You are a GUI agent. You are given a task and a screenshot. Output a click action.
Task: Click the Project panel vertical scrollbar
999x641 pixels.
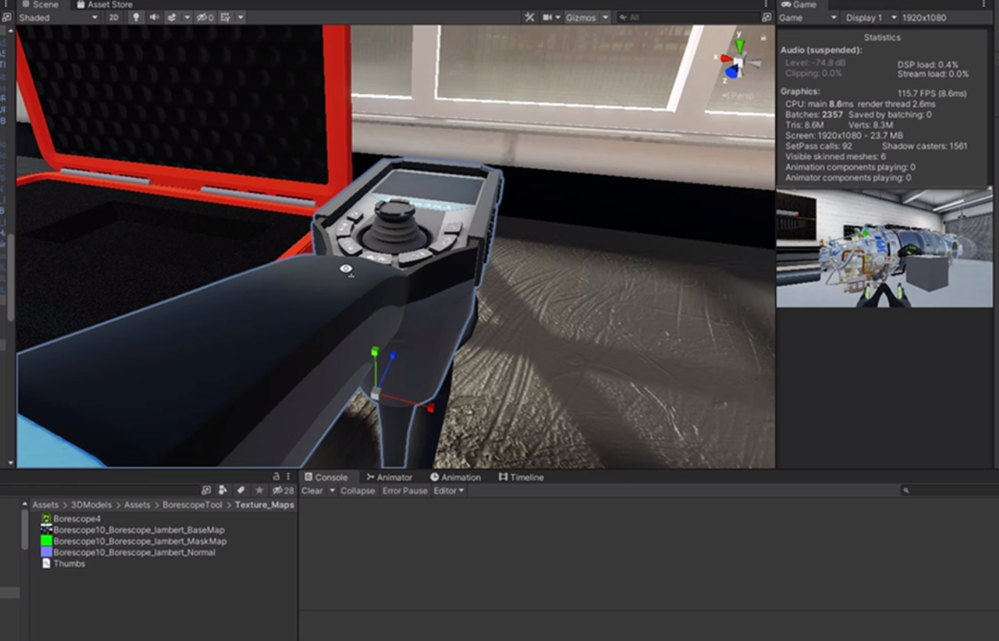click(x=24, y=529)
